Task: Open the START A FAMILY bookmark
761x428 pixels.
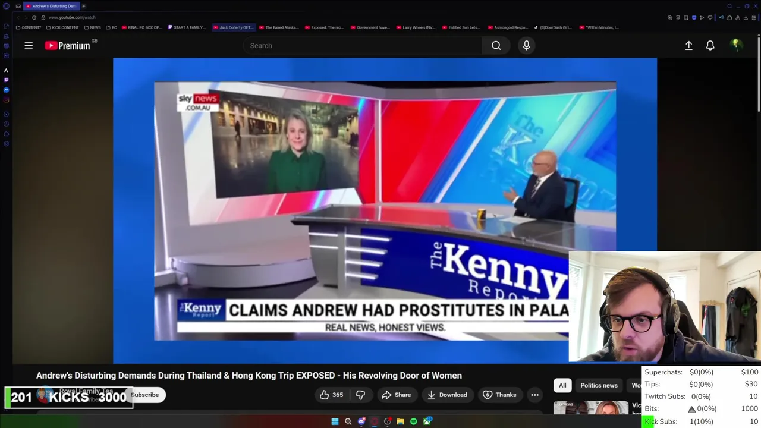Action: point(187,27)
